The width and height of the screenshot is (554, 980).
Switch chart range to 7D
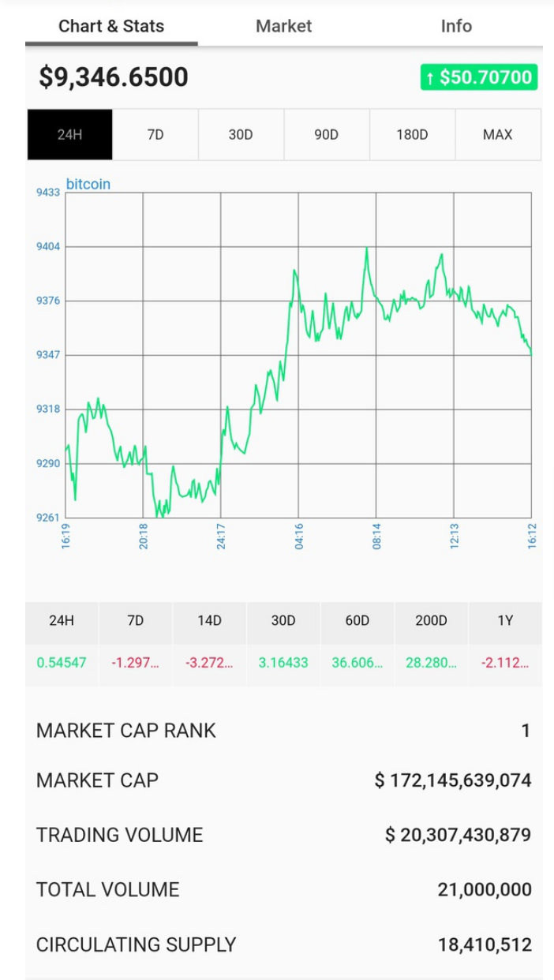pos(155,135)
